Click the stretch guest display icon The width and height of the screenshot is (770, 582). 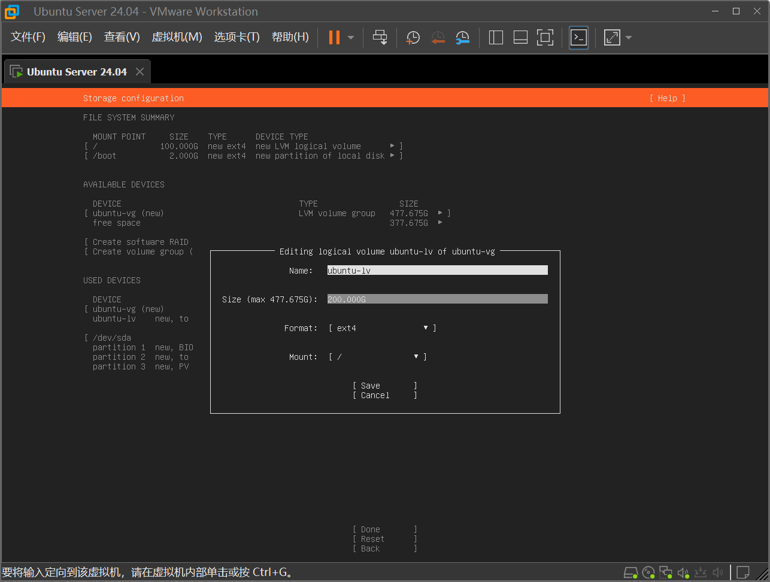(612, 37)
